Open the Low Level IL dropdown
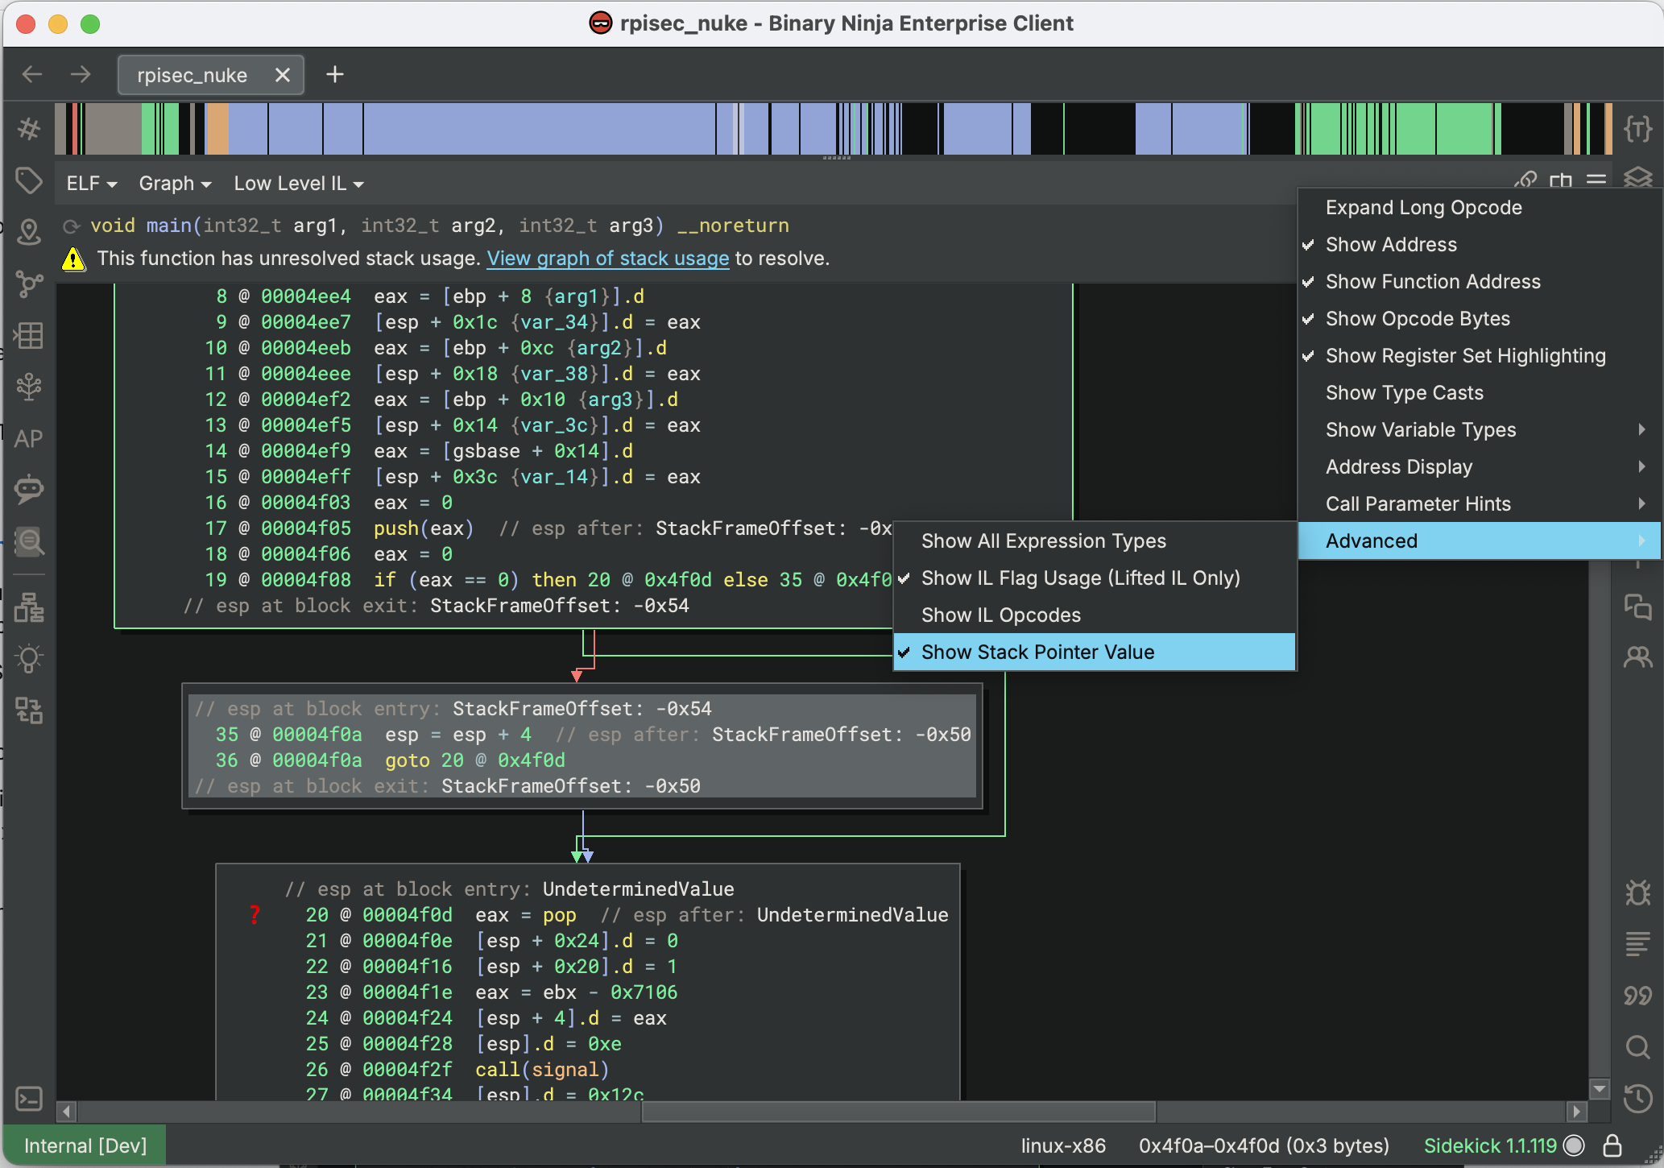Viewport: 1664px width, 1168px height. [299, 184]
